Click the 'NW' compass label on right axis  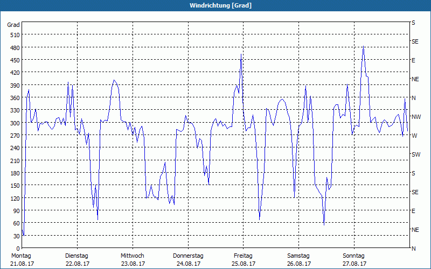click(416, 117)
